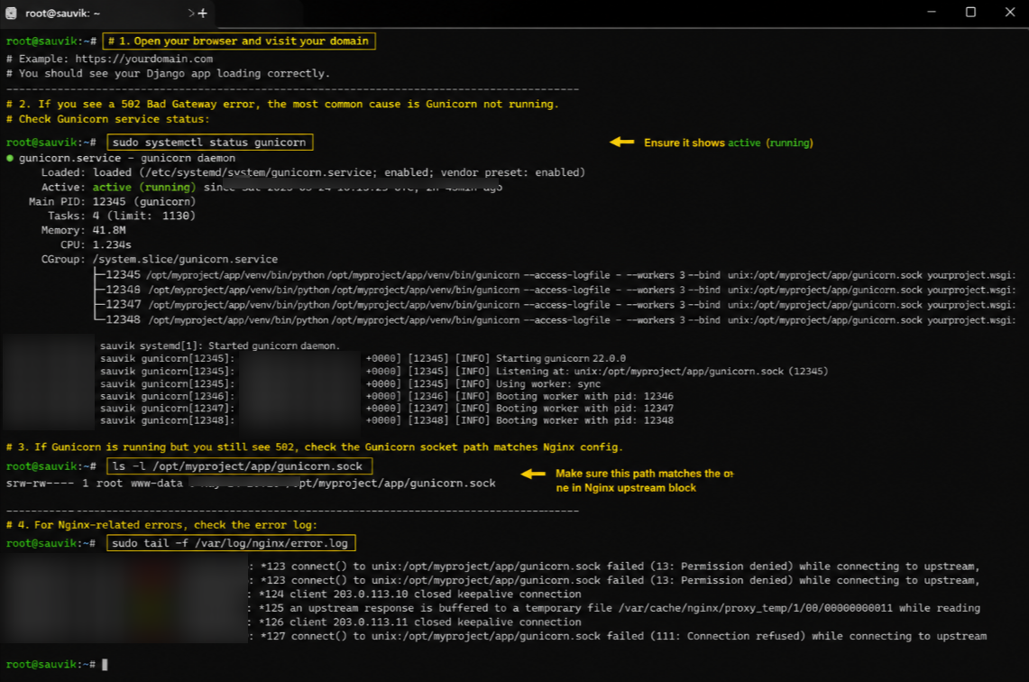1029x682 pixels.
Task: Click '# Check Gunicorn service status:' comment
Action: (107, 119)
